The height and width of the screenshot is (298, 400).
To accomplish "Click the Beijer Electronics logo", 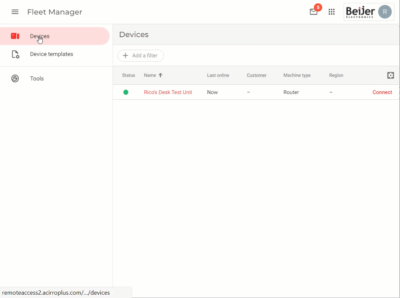I will click(360, 12).
